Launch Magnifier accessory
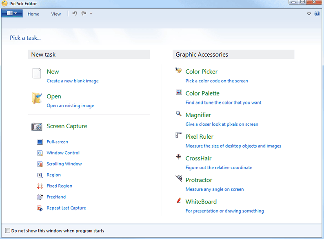The height and width of the screenshot is (239, 324). (x=198, y=115)
